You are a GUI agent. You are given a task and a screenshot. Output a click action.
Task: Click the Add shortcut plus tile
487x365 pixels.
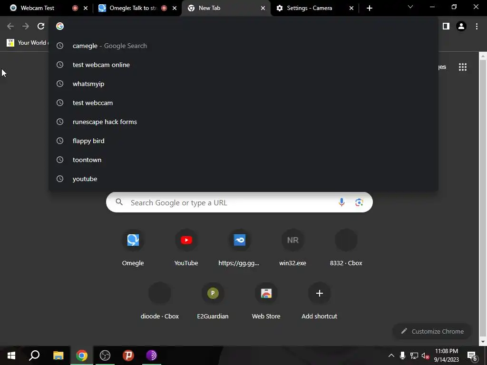tap(319, 301)
